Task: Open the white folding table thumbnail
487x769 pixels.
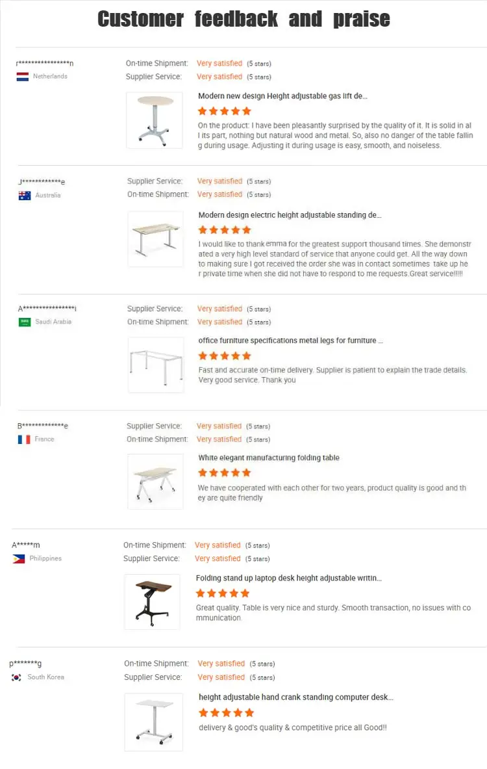Action: coord(155,482)
